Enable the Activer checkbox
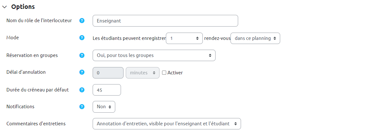The image size is (376, 131). coord(164,73)
